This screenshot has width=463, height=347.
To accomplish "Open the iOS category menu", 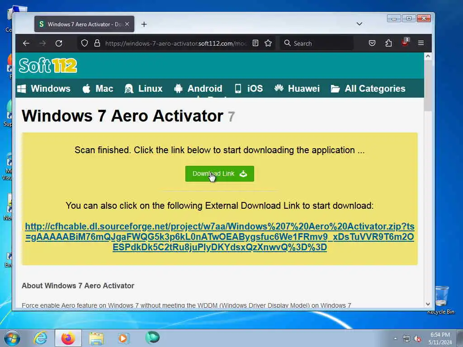I will tap(249, 89).
